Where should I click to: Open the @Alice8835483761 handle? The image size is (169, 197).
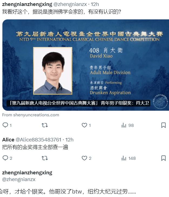38,140
